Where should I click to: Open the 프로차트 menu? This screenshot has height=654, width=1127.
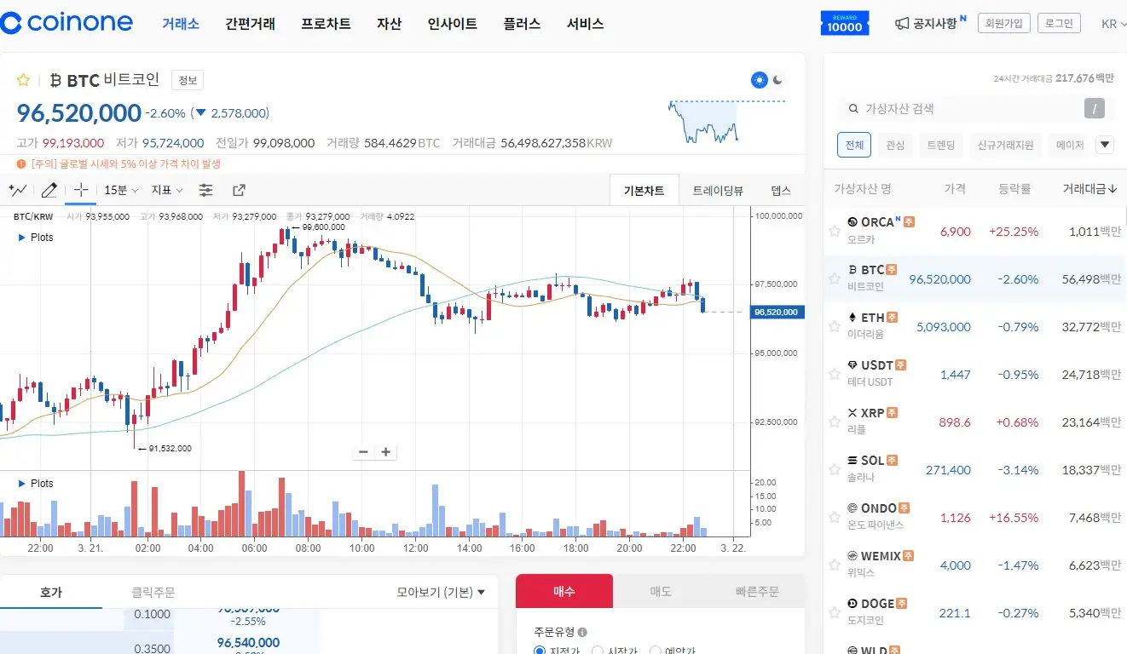pos(326,24)
